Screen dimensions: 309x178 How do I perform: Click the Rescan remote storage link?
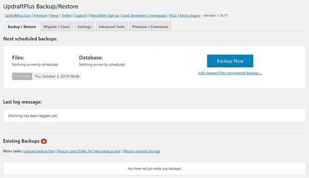pos(142,151)
